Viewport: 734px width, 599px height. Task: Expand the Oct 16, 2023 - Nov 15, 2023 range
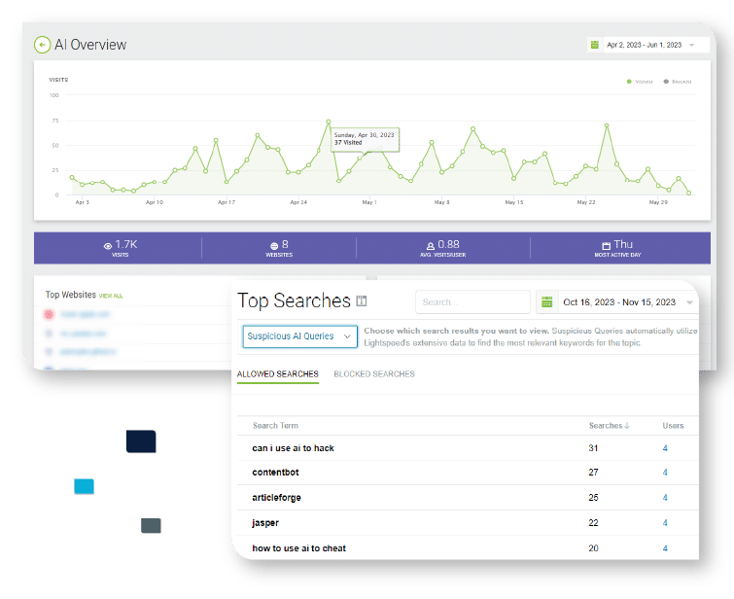628,302
